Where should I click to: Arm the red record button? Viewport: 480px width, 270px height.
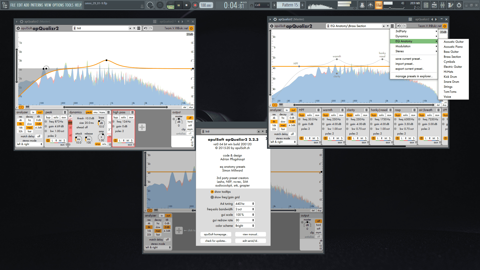tap(195, 5)
